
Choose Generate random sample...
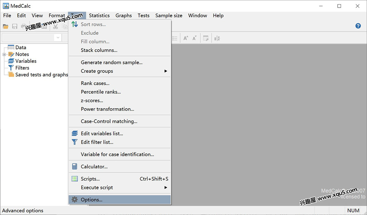pyautogui.click(x=120, y=62)
